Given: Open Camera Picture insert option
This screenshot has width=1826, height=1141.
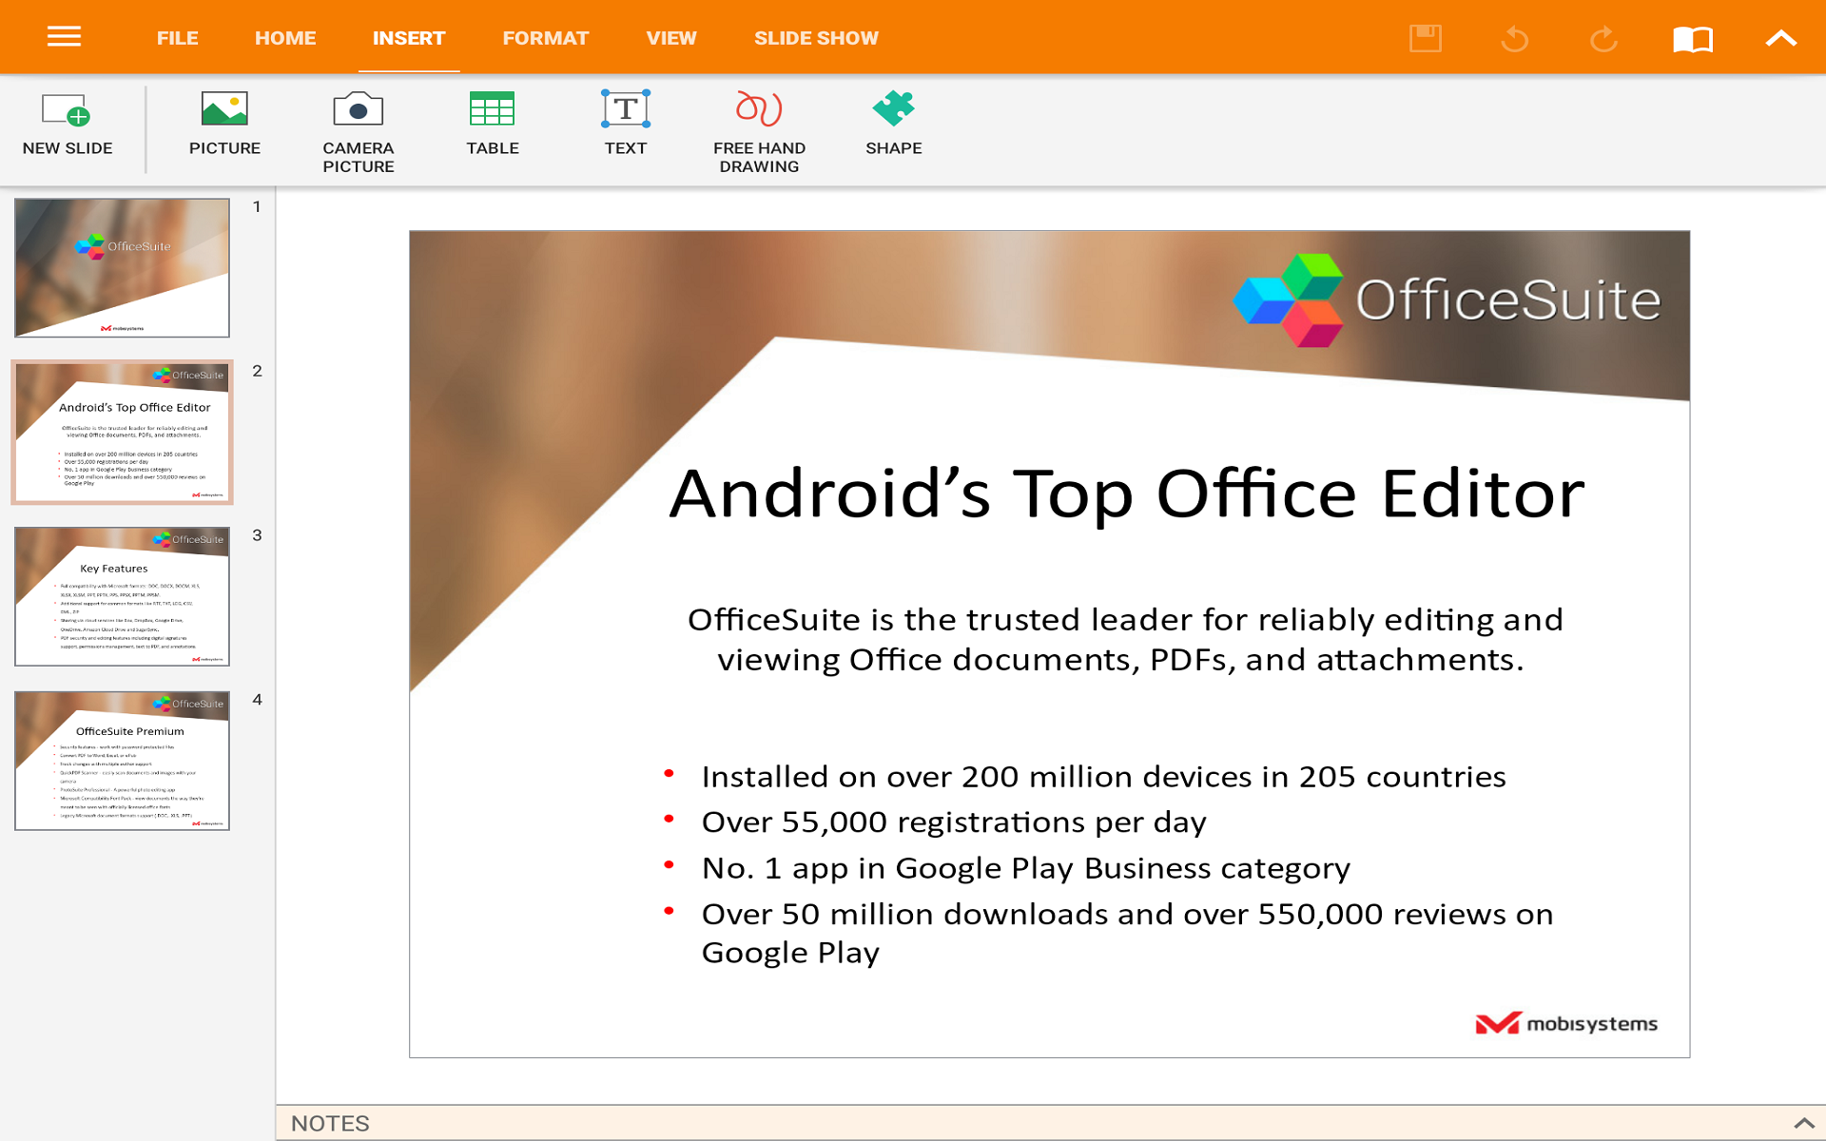Looking at the screenshot, I should (358, 131).
